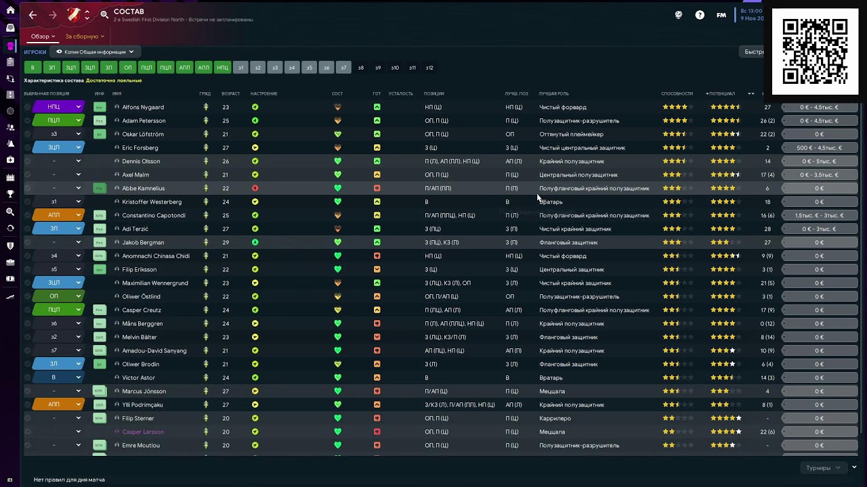Click the red-white club badge
The image size is (867, 487).
point(74,15)
